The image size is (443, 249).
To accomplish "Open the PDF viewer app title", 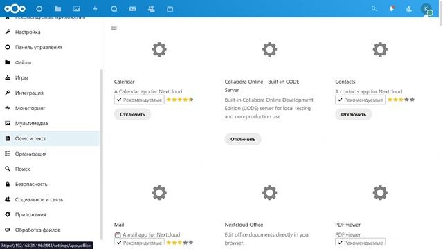I will tap(347, 225).
